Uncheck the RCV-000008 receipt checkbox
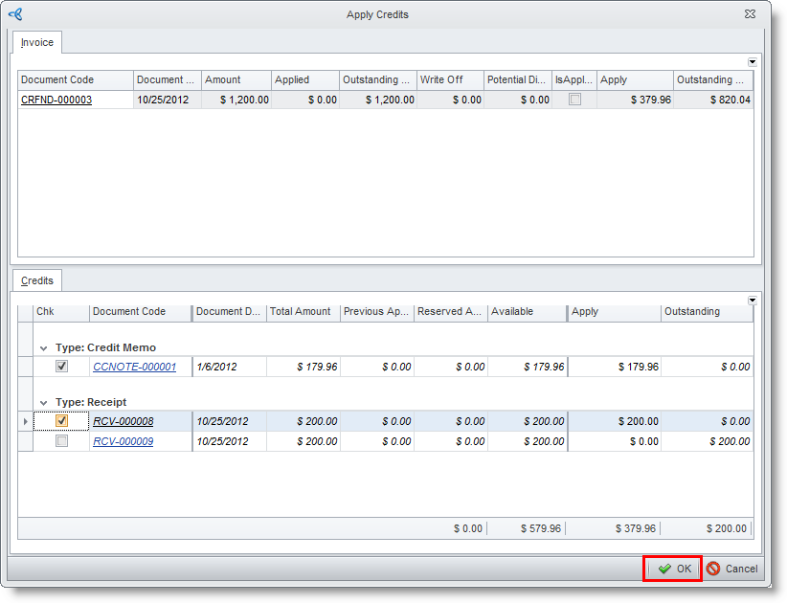The image size is (787, 603). tap(61, 421)
